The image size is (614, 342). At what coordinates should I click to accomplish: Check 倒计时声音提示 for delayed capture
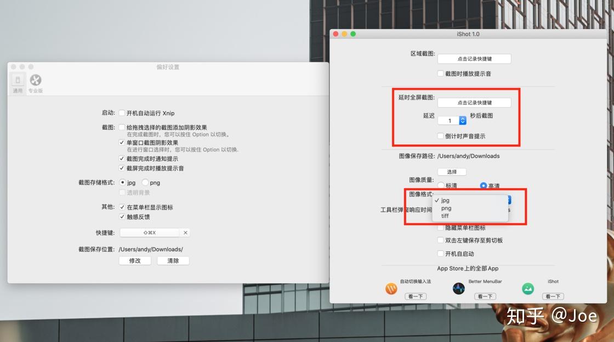pos(441,136)
